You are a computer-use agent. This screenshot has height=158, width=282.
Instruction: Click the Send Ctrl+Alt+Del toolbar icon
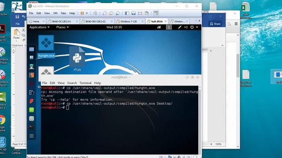coord(95,13)
